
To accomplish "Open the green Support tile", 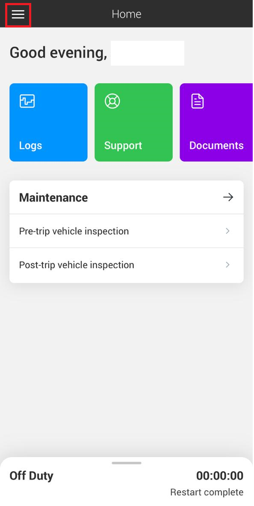I will point(133,122).
